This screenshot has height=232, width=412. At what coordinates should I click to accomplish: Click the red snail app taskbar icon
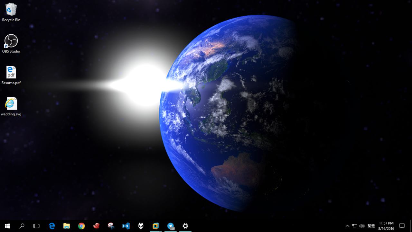click(x=96, y=226)
